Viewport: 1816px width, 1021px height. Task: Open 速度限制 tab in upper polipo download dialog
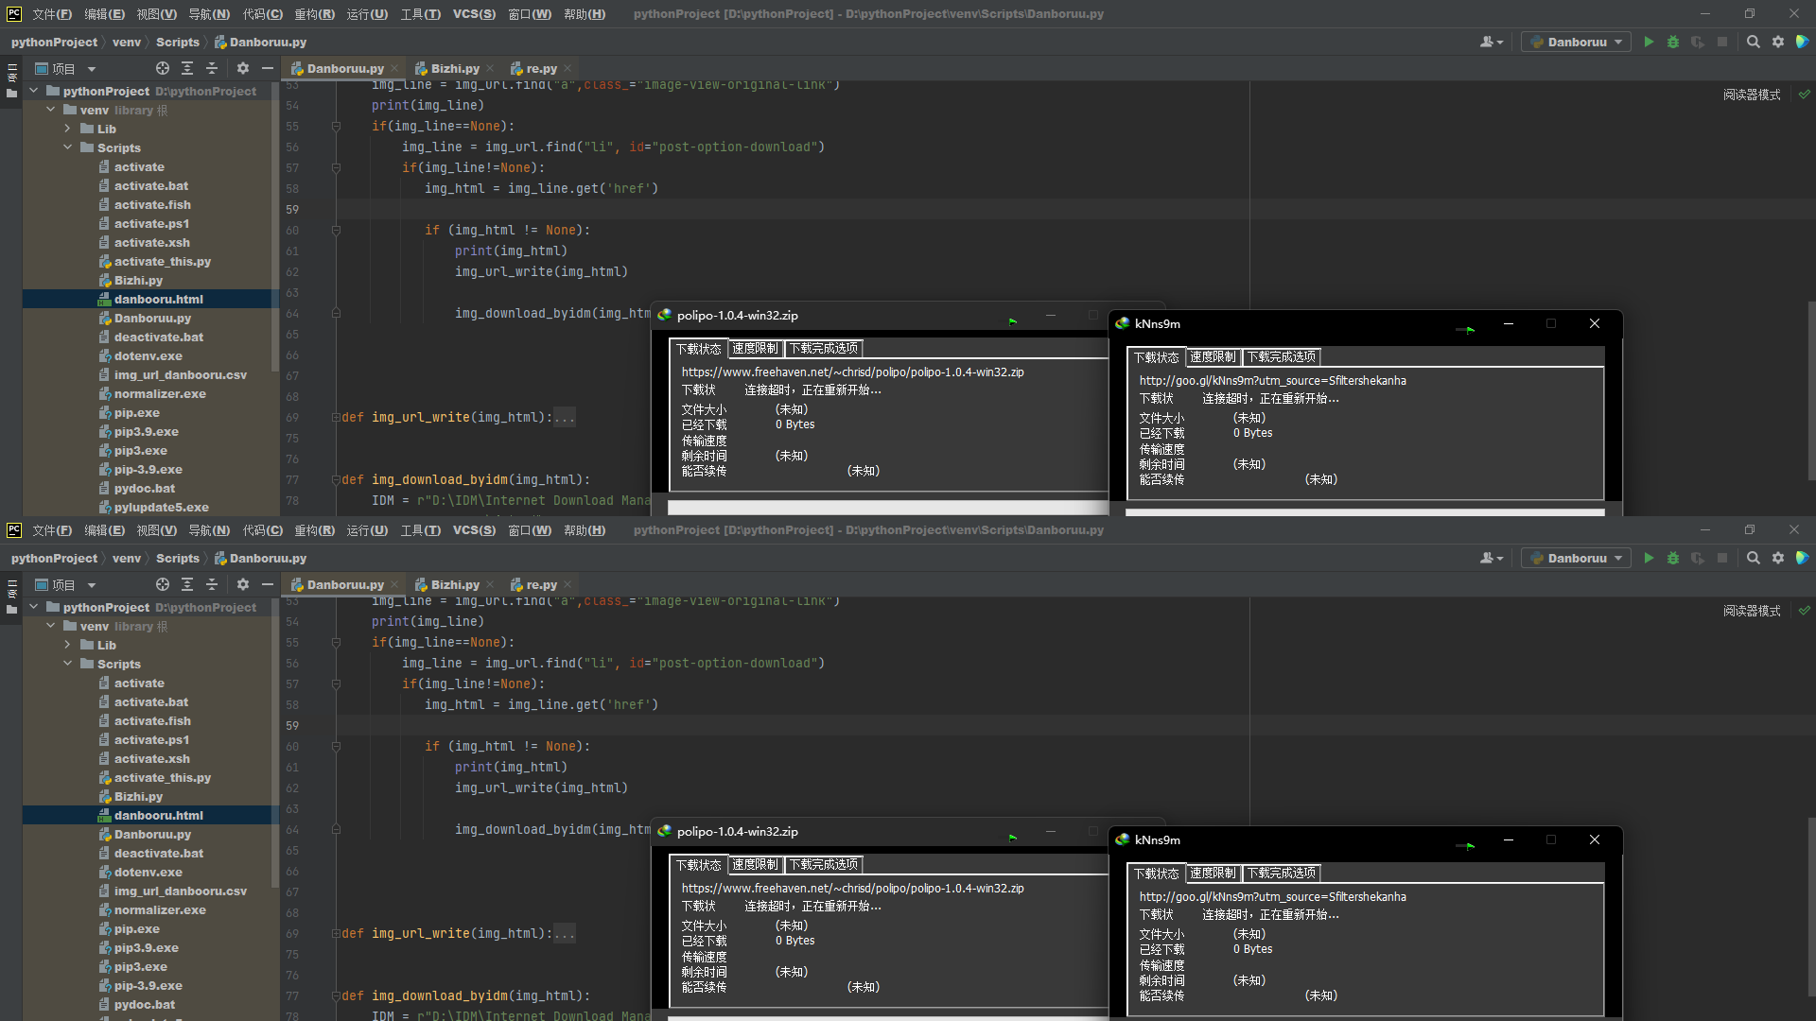755,348
